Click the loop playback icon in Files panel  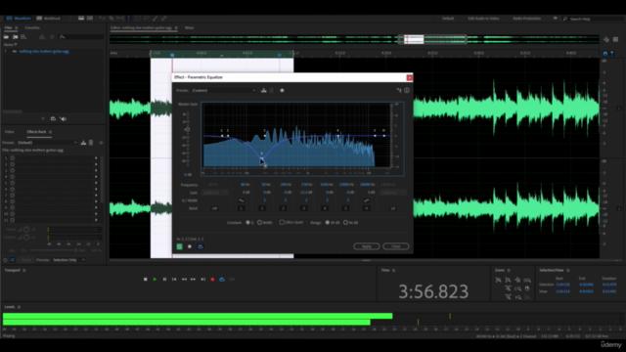coord(53,118)
